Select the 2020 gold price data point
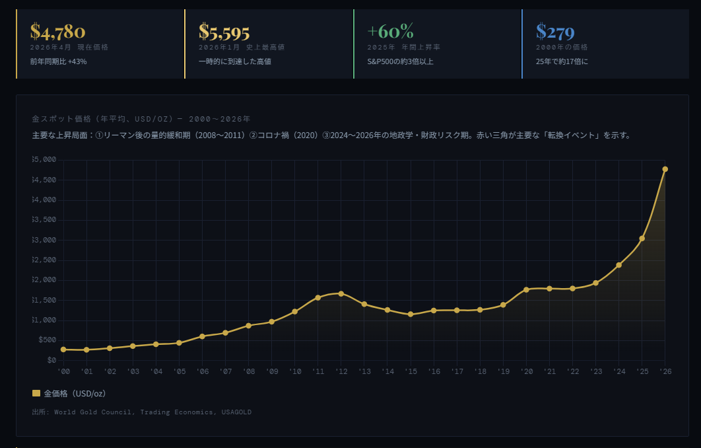701x448 pixels. click(x=526, y=289)
